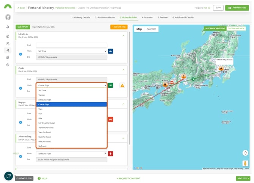This screenshot has height=183, width=254.
Task: Open the contacts people icon in the sidebar
Action: coord(8,43)
